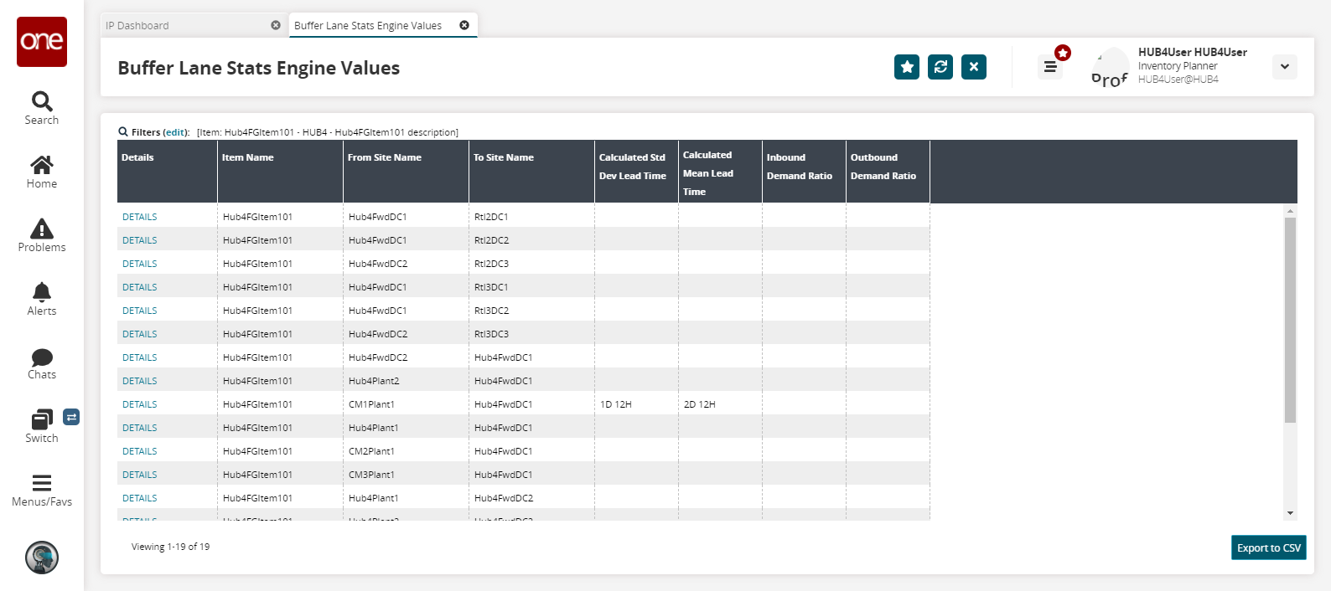Close the Buffer Lane Stats Engine Values tab
1331x591 pixels.
[464, 25]
